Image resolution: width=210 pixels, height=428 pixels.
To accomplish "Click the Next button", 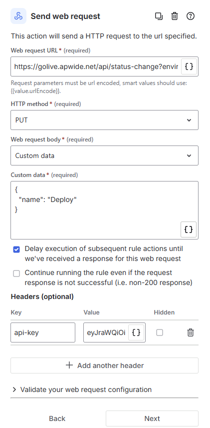I will [152, 418].
